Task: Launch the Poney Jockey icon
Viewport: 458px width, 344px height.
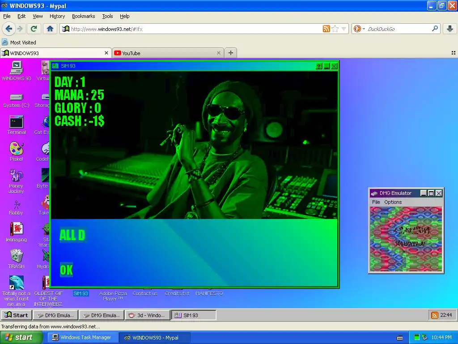Action: (17, 181)
